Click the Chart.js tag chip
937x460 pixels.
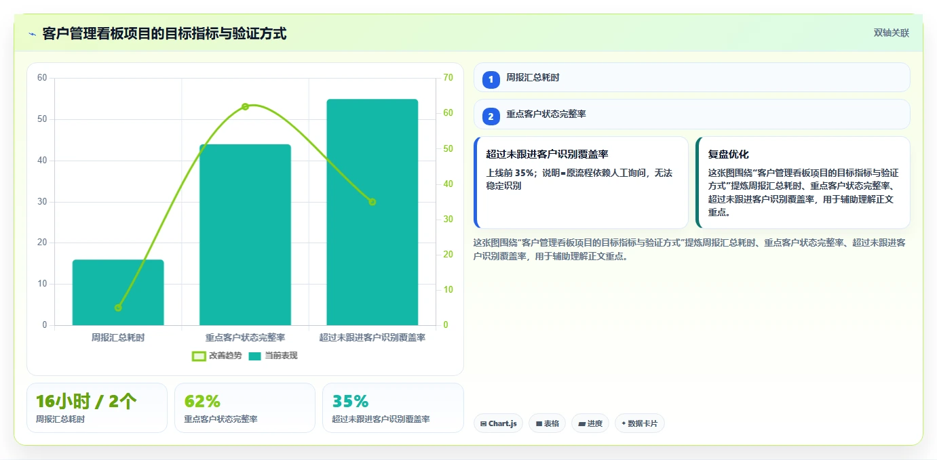(498, 423)
